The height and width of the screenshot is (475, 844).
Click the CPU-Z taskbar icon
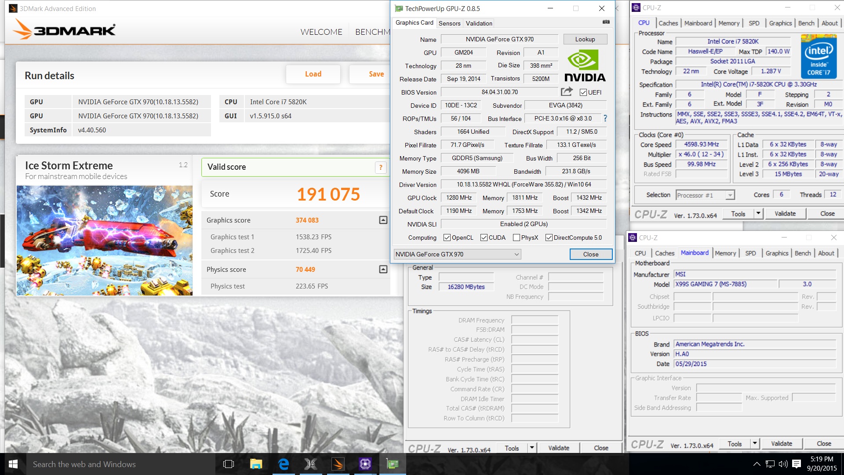tap(365, 464)
